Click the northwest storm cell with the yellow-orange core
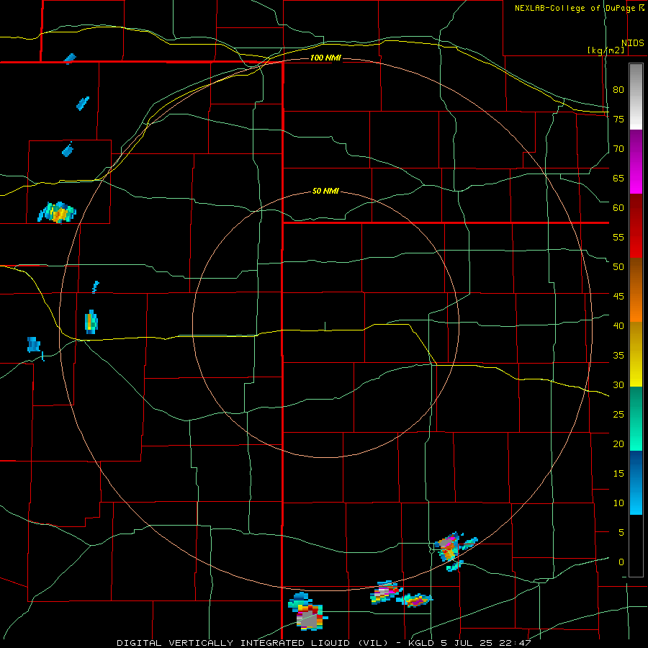The height and width of the screenshot is (648, 648). click(x=58, y=212)
